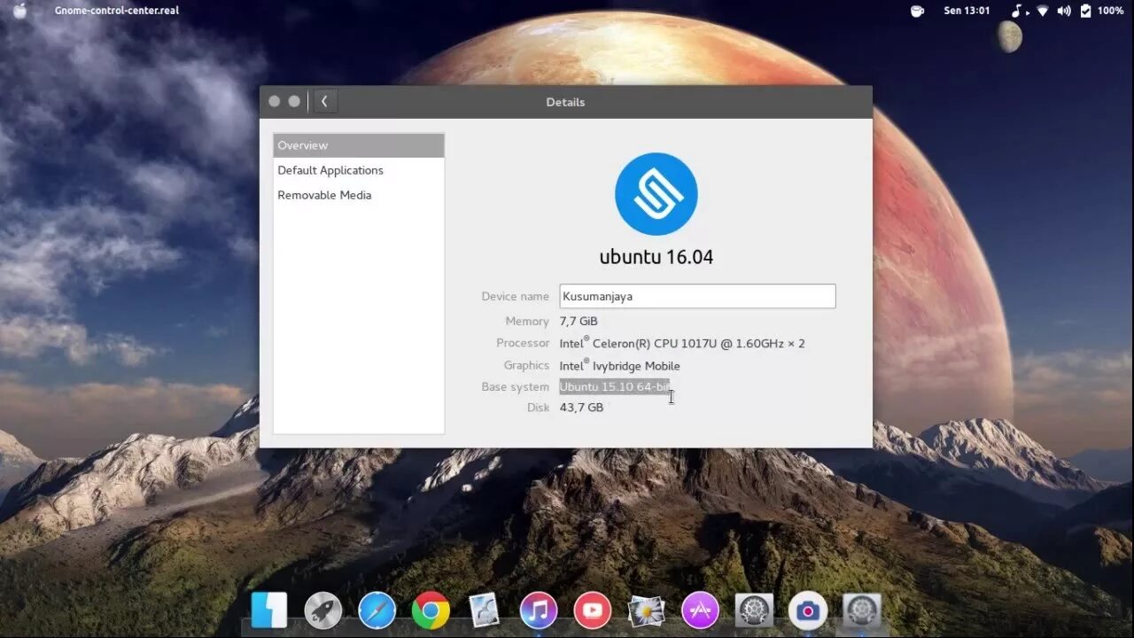Click the Graphics value 'Intel Ivybridge Mobile'
The height and width of the screenshot is (638, 1134).
[x=620, y=365]
